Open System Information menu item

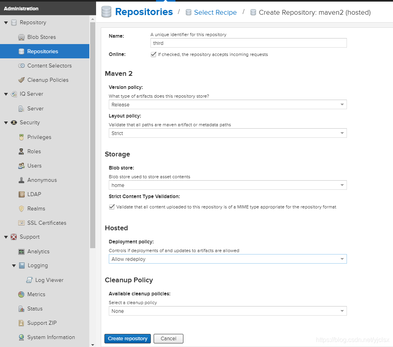(44, 337)
